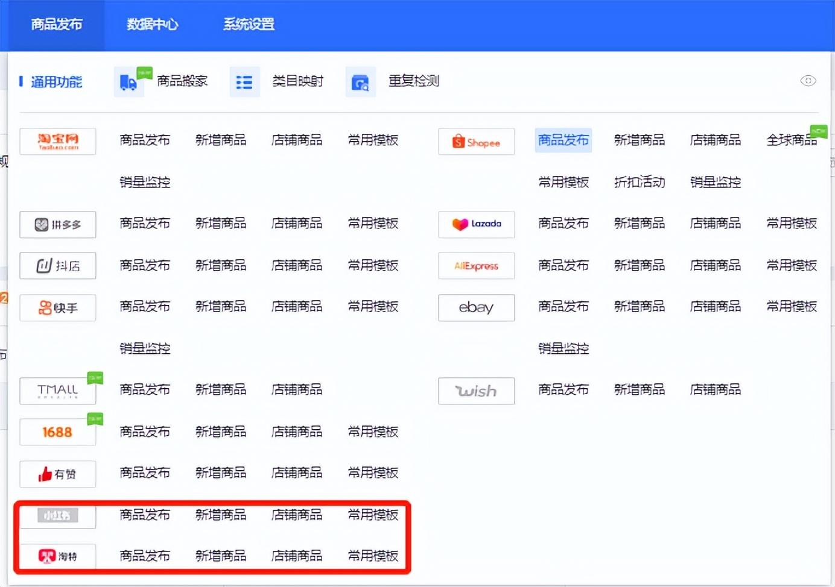Image resolution: width=835 pixels, height=587 pixels.
Task: Open AliExpress 新增商品 link
Action: [x=640, y=265]
